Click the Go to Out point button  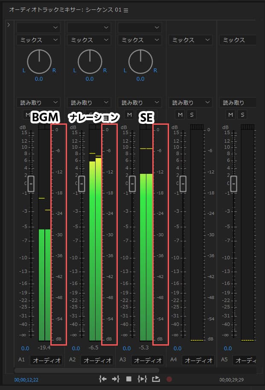click(115, 378)
